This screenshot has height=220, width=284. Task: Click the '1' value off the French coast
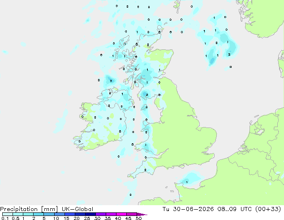tap(187, 182)
